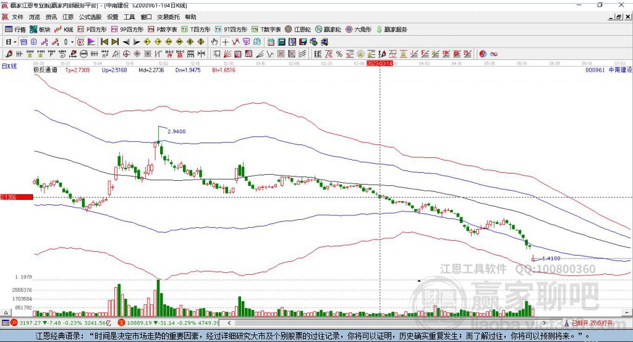Open the 江恩 menu
The height and width of the screenshot is (342, 633).
[68, 17]
